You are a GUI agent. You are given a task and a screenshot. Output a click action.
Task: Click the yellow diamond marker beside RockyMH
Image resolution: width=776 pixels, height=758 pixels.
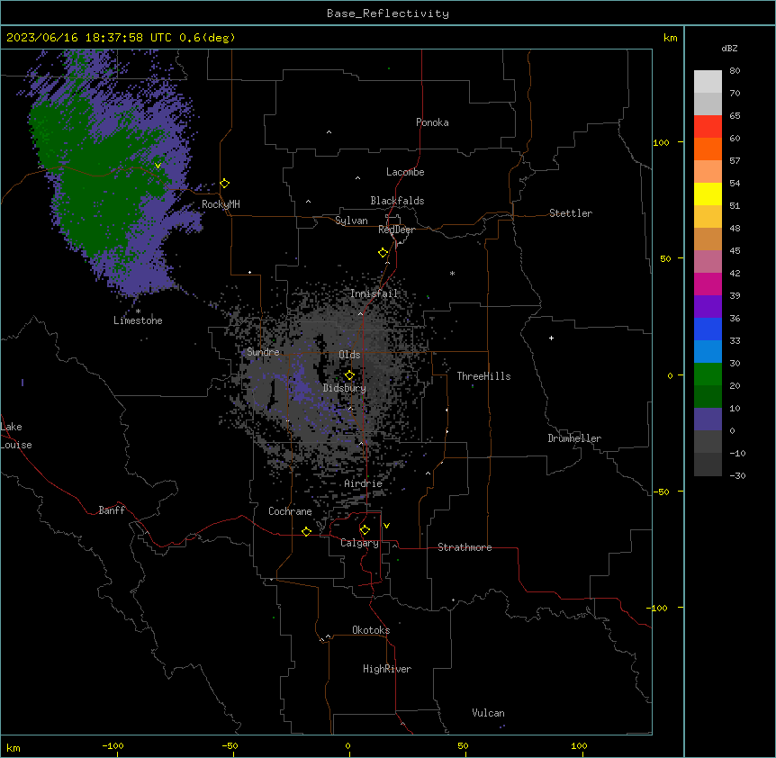tap(225, 184)
